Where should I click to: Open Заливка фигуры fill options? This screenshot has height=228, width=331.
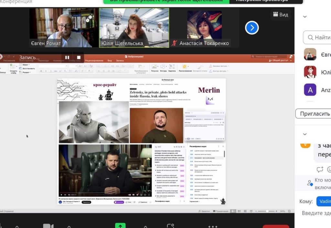(x=219, y=66)
